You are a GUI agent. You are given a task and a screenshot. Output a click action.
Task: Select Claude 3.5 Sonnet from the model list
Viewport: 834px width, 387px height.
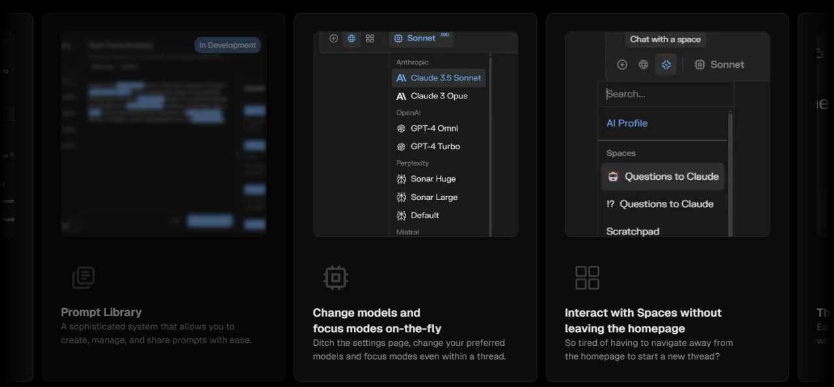439,78
